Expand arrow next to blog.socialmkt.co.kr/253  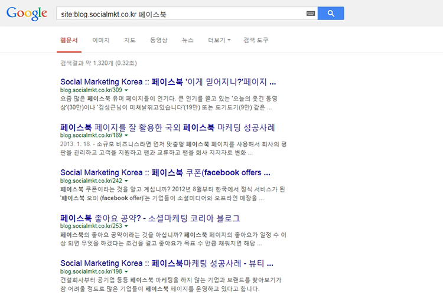tap(126, 226)
